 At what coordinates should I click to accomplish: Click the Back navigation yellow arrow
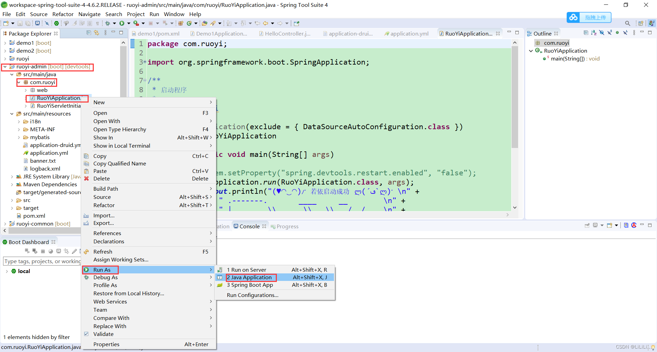(266, 23)
